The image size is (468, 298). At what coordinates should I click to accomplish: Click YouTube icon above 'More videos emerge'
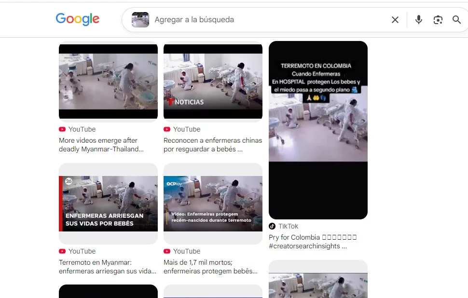(x=62, y=129)
